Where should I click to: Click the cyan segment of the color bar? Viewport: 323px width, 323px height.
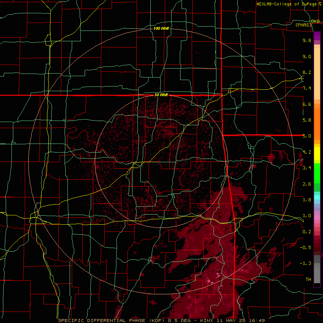(x=317, y=197)
